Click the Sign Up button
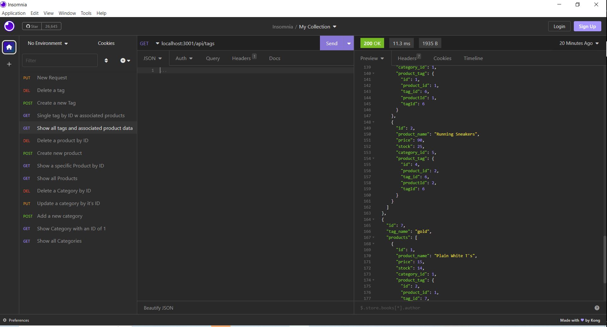The image size is (607, 327). [587, 26]
